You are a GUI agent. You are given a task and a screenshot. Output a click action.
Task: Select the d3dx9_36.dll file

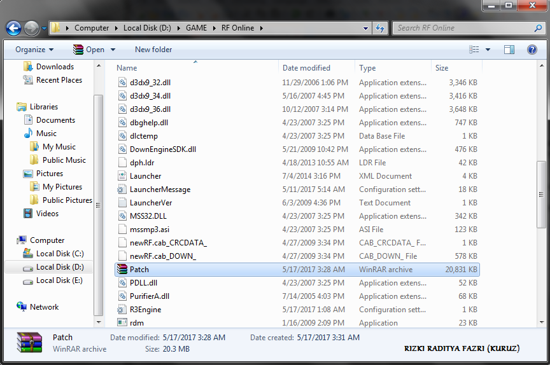point(150,109)
